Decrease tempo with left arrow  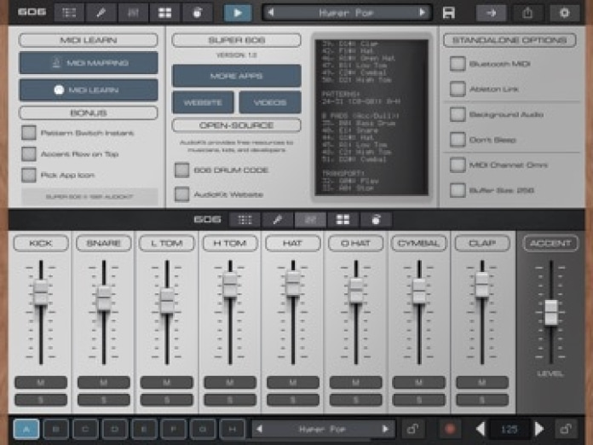(481, 429)
